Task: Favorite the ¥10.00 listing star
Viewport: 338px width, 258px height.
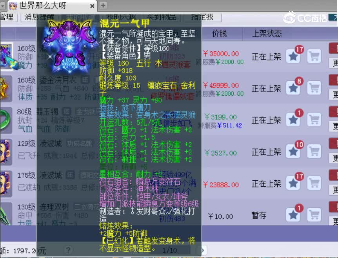Action: pyautogui.click(x=293, y=215)
